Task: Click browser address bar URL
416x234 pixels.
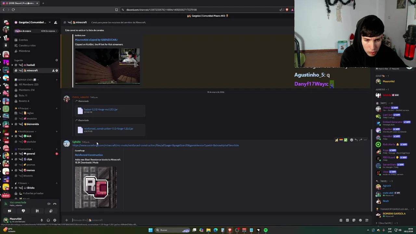Action: tap(162, 10)
